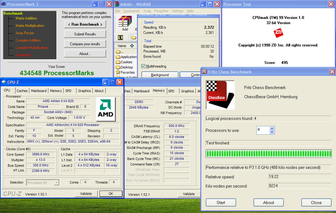Switch to the Caches tab in CPU-Z
336x213 pixels.
click(x=22, y=91)
